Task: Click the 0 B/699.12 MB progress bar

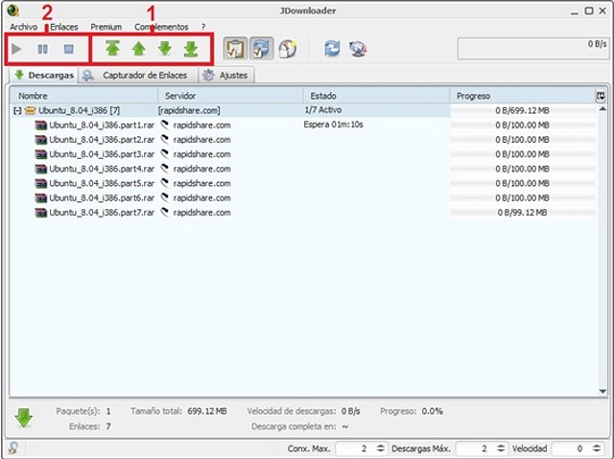Action: click(522, 110)
